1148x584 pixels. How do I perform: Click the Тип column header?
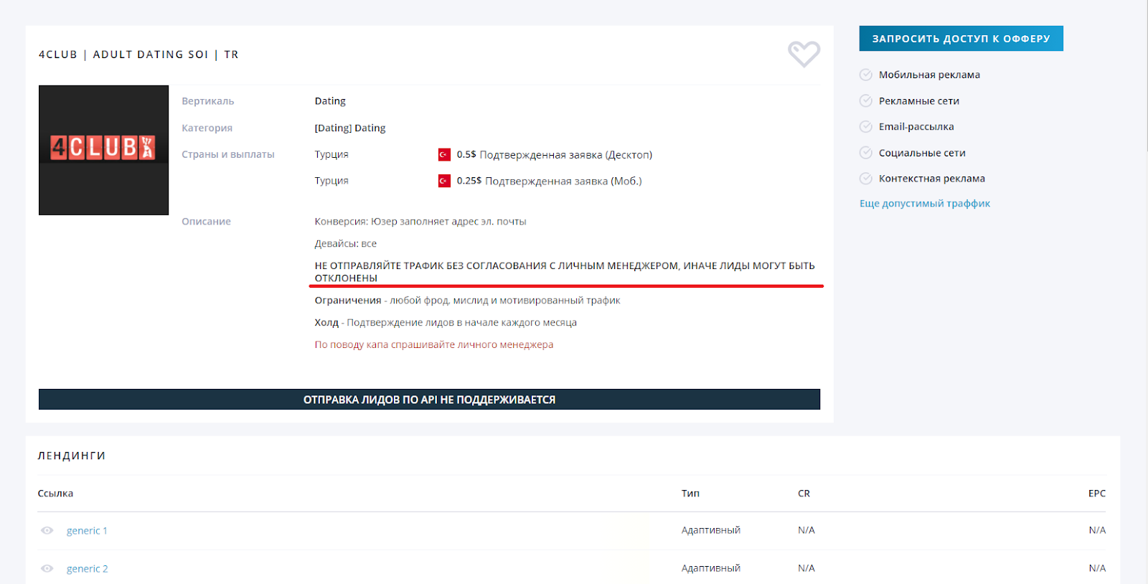coord(690,494)
